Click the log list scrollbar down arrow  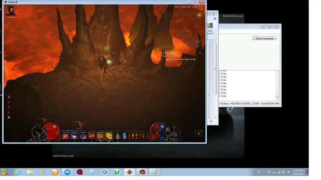point(277,97)
